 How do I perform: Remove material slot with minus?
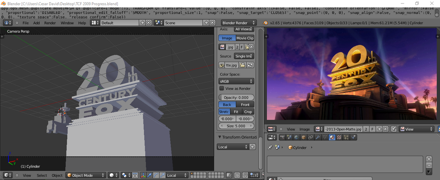[429, 165]
